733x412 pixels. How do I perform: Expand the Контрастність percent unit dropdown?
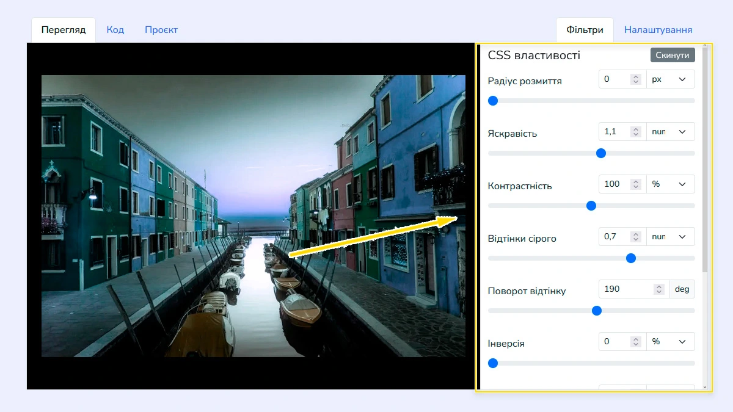click(x=670, y=184)
